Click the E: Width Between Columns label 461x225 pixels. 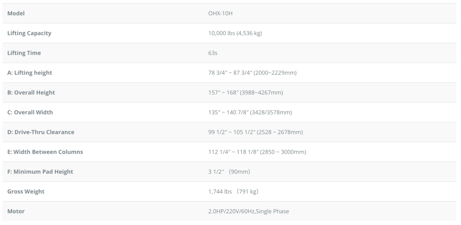[45, 152]
